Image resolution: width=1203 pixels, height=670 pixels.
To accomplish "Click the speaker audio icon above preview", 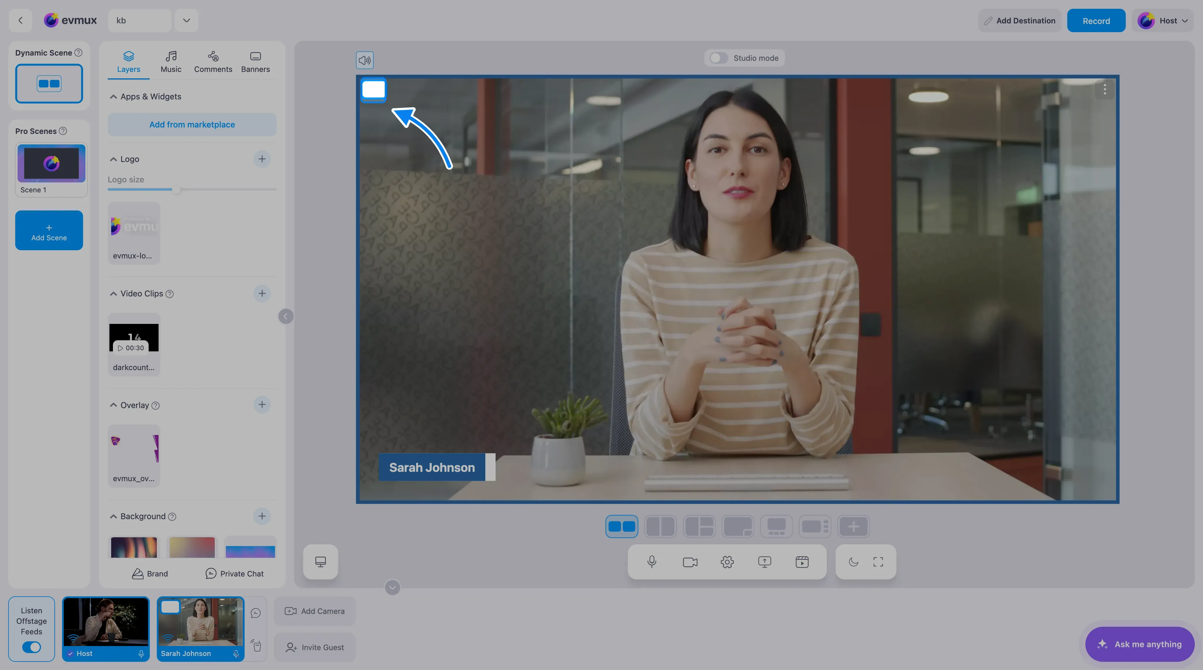I will [365, 60].
